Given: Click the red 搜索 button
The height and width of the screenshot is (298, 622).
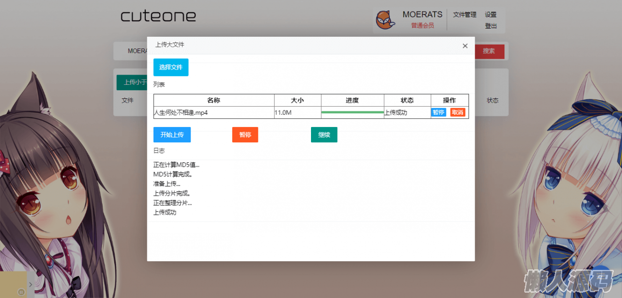Looking at the screenshot, I should click(x=489, y=51).
